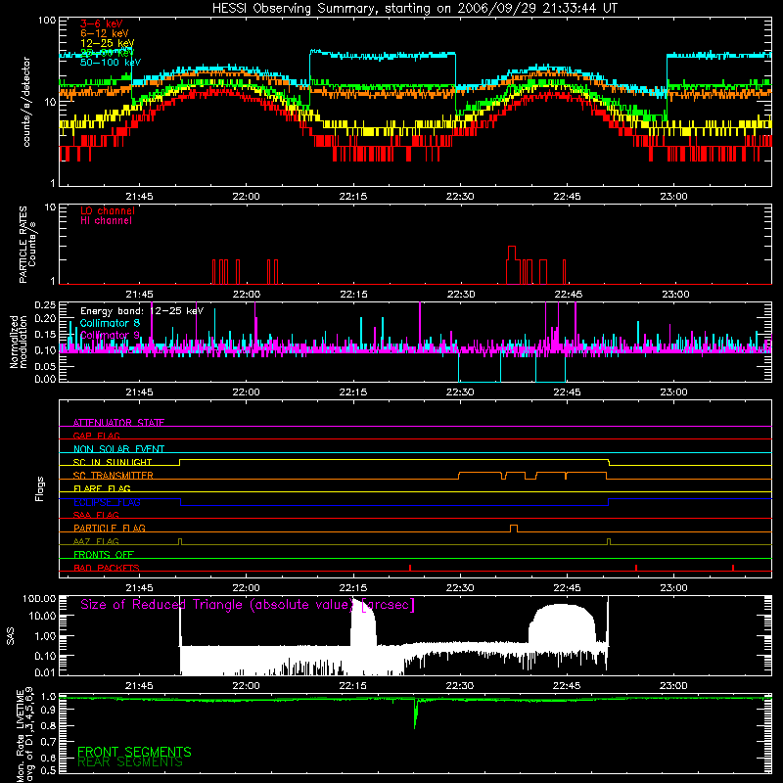Click the BAD PACKETS flag label
The width and height of the screenshot is (783, 783).
107,568
